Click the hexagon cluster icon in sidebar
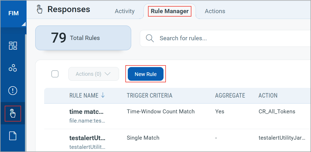Viewport: 311px width, 152px height. coord(13,68)
